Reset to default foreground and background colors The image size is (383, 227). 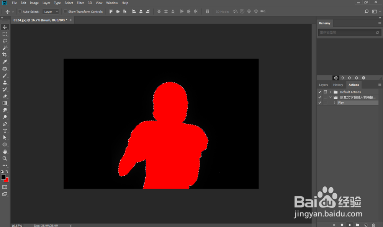point(2,172)
